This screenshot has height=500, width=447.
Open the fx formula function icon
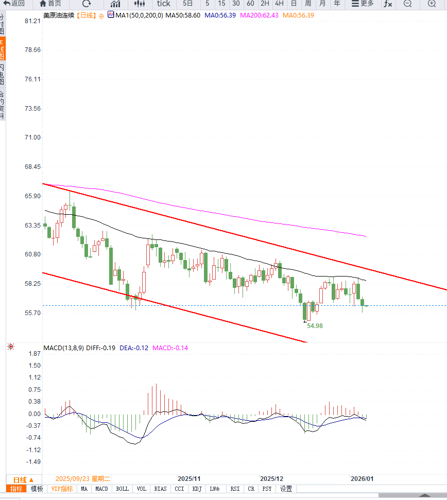pos(388,4)
